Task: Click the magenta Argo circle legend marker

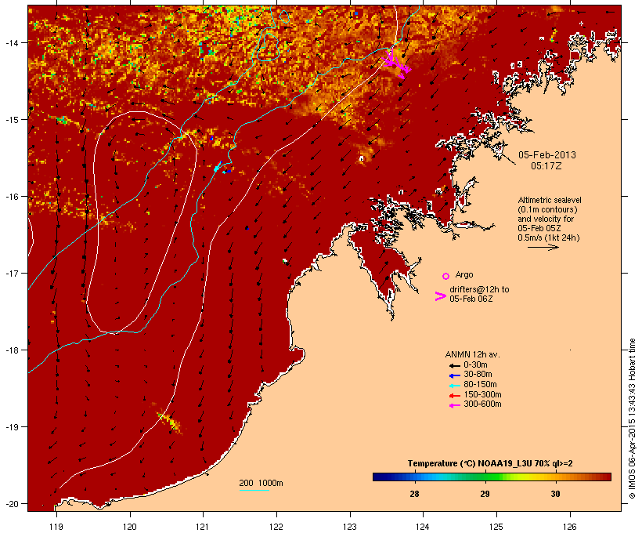Action: click(446, 276)
